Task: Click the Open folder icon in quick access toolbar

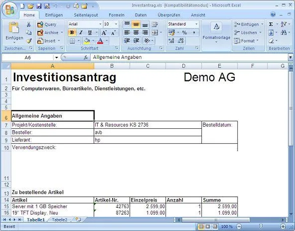Action: click(31, 6)
